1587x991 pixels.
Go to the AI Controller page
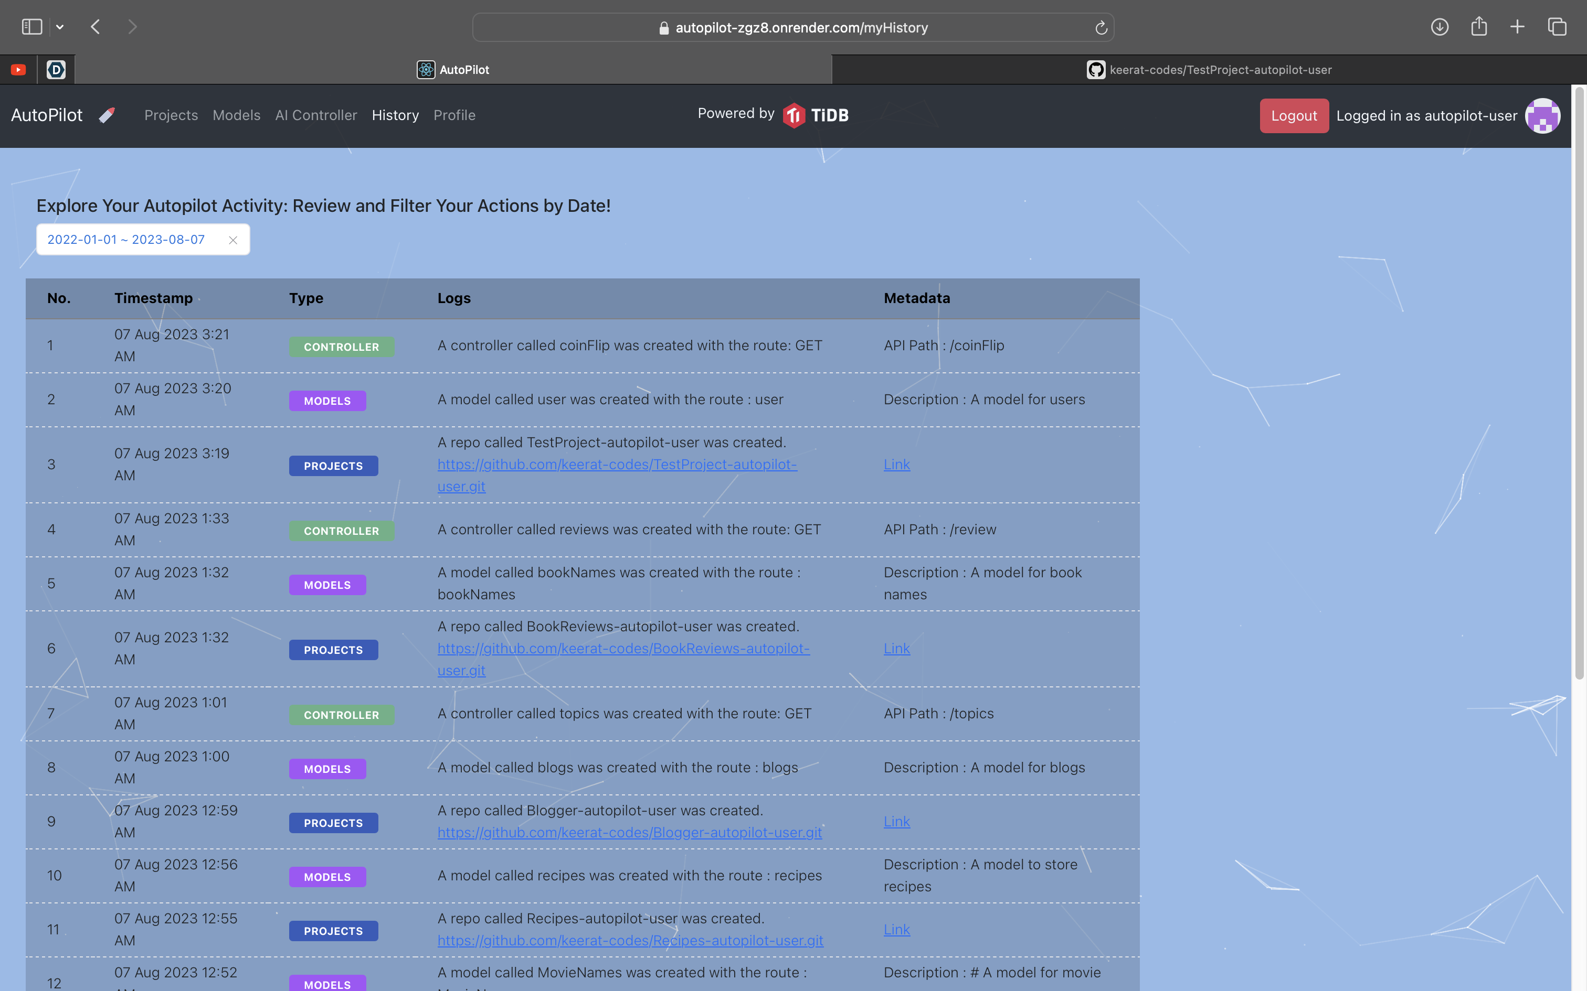pos(316,115)
